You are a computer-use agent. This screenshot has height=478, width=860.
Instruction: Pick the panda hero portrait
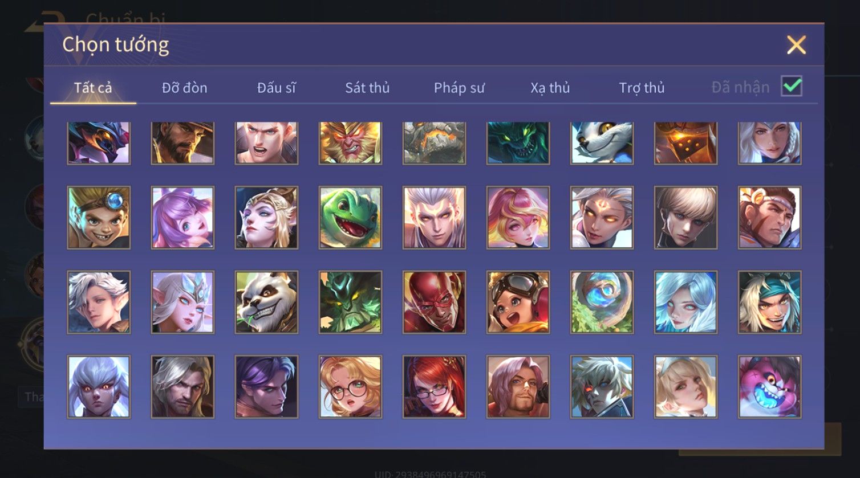266,302
